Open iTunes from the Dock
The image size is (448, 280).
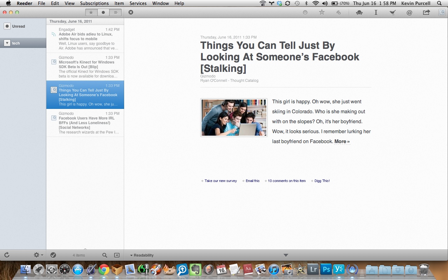pos(274,269)
